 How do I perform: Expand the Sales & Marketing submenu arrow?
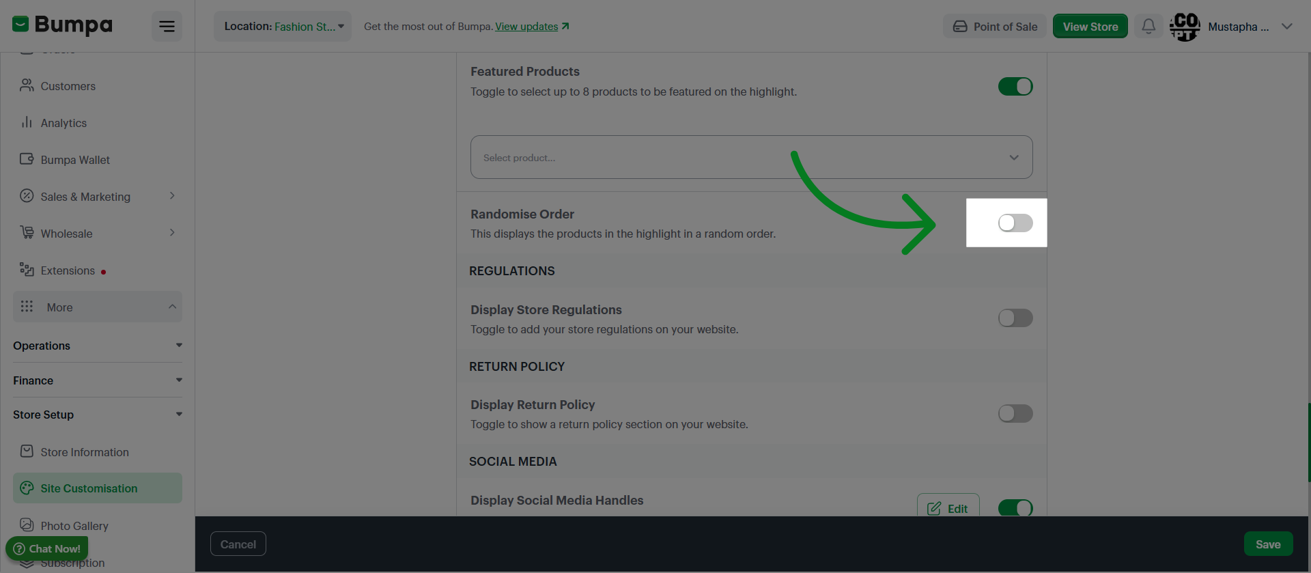tap(172, 196)
